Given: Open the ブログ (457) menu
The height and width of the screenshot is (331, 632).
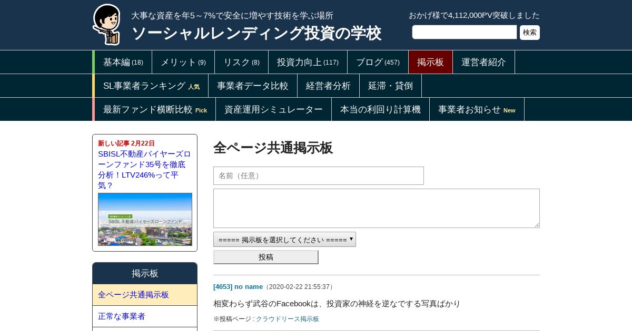Looking at the screenshot, I should (x=378, y=62).
